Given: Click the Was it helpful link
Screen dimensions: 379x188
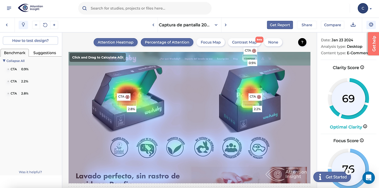Looking at the screenshot, I should 31,172.
